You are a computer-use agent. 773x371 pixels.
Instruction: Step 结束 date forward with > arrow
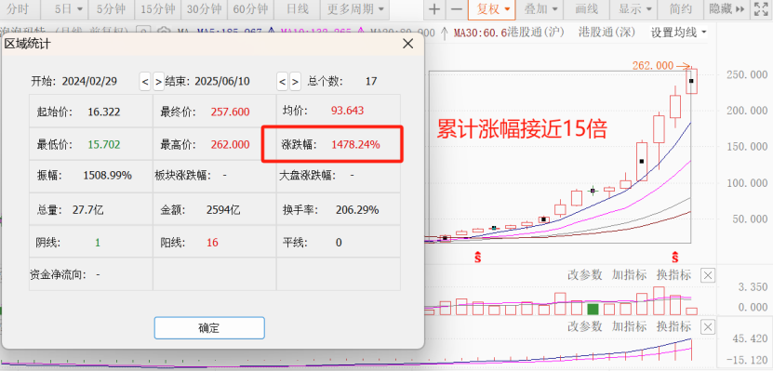pos(295,82)
